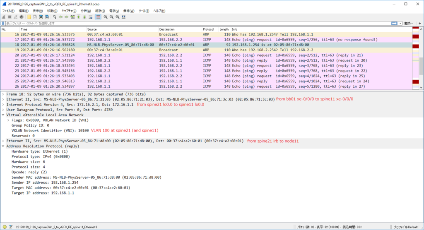Apply the display filter arrow

click(394, 24)
